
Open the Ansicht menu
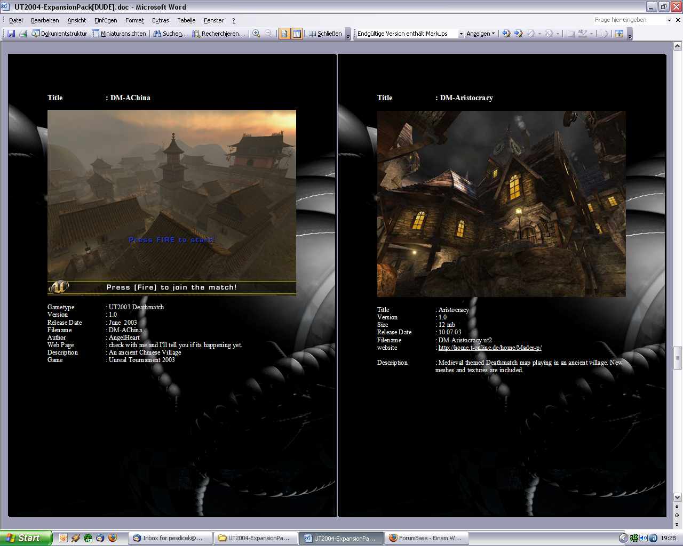[x=76, y=20]
